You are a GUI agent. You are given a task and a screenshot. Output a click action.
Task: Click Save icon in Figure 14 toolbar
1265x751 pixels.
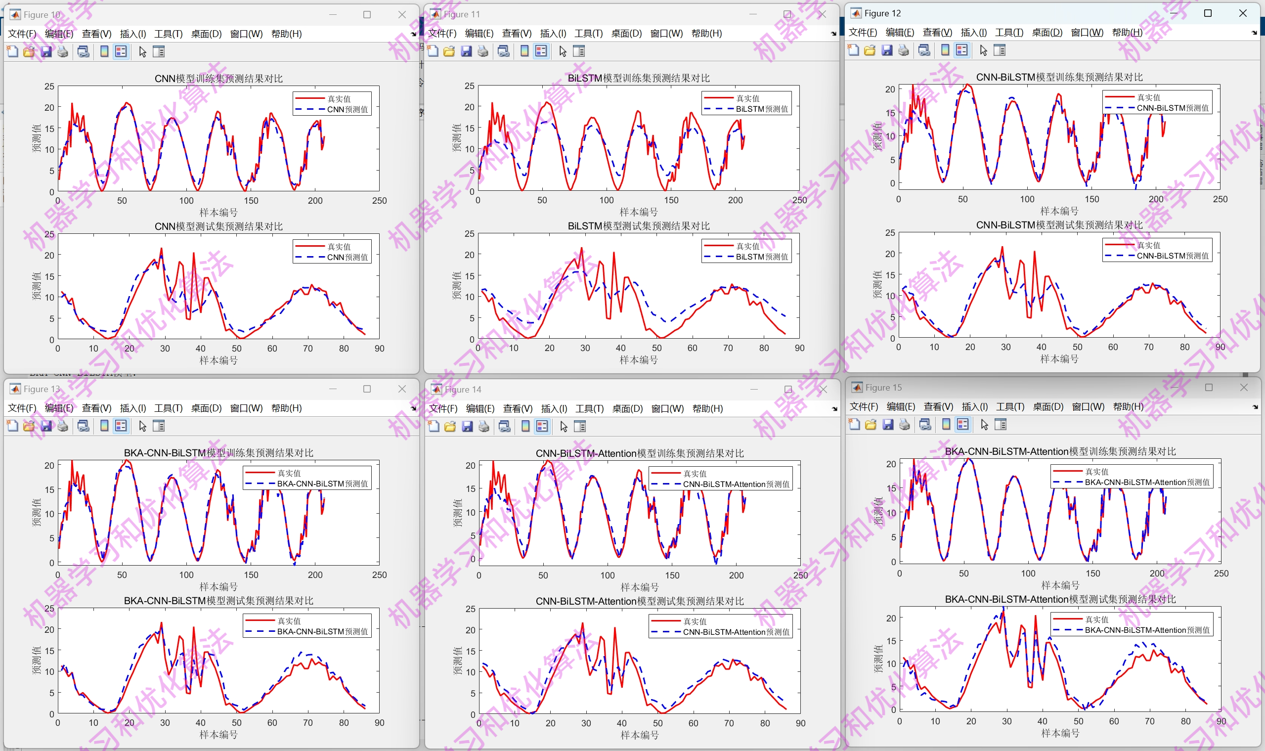tap(467, 427)
